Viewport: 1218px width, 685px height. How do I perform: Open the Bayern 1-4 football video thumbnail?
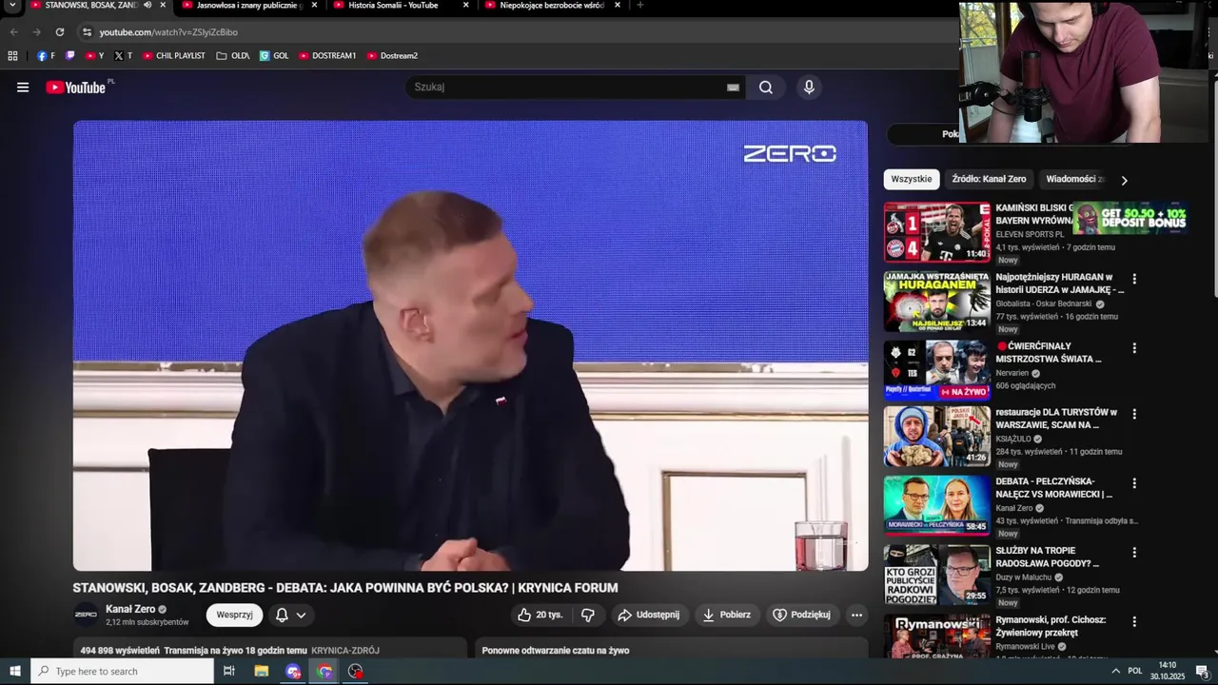pyautogui.click(x=937, y=232)
